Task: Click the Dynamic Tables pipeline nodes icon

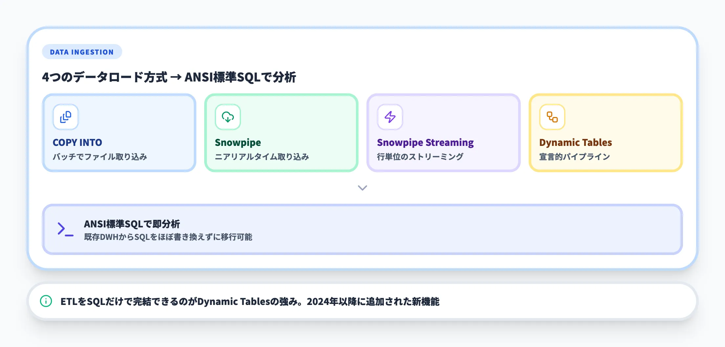Action: point(551,117)
